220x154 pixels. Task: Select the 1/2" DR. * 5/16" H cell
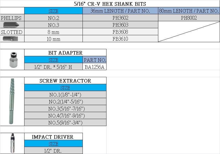(x=53, y=67)
